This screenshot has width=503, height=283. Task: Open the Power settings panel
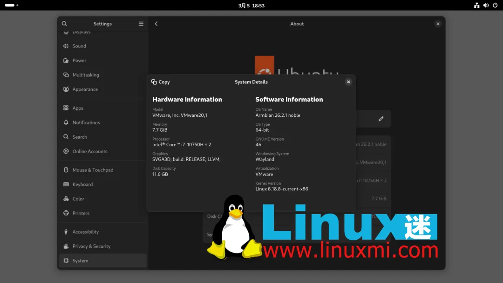point(102,61)
